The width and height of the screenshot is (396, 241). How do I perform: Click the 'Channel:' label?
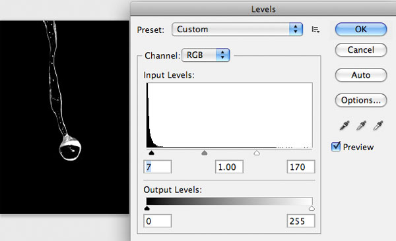pyautogui.click(x=162, y=55)
